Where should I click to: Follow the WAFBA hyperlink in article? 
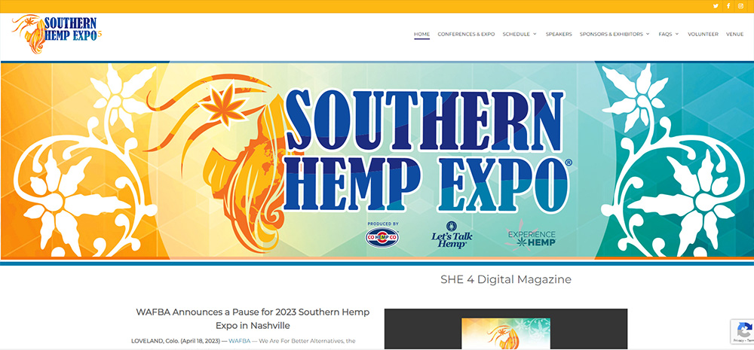(240, 341)
